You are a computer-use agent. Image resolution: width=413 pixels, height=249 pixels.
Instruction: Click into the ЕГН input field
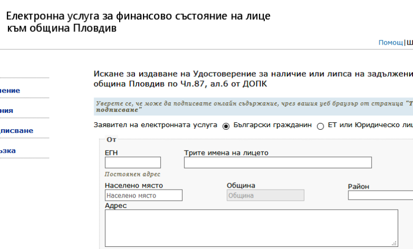(133, 163)
